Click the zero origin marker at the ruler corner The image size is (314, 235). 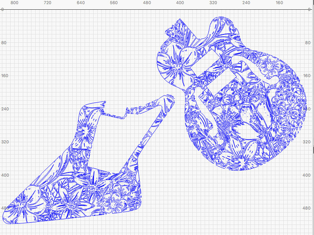3,9
